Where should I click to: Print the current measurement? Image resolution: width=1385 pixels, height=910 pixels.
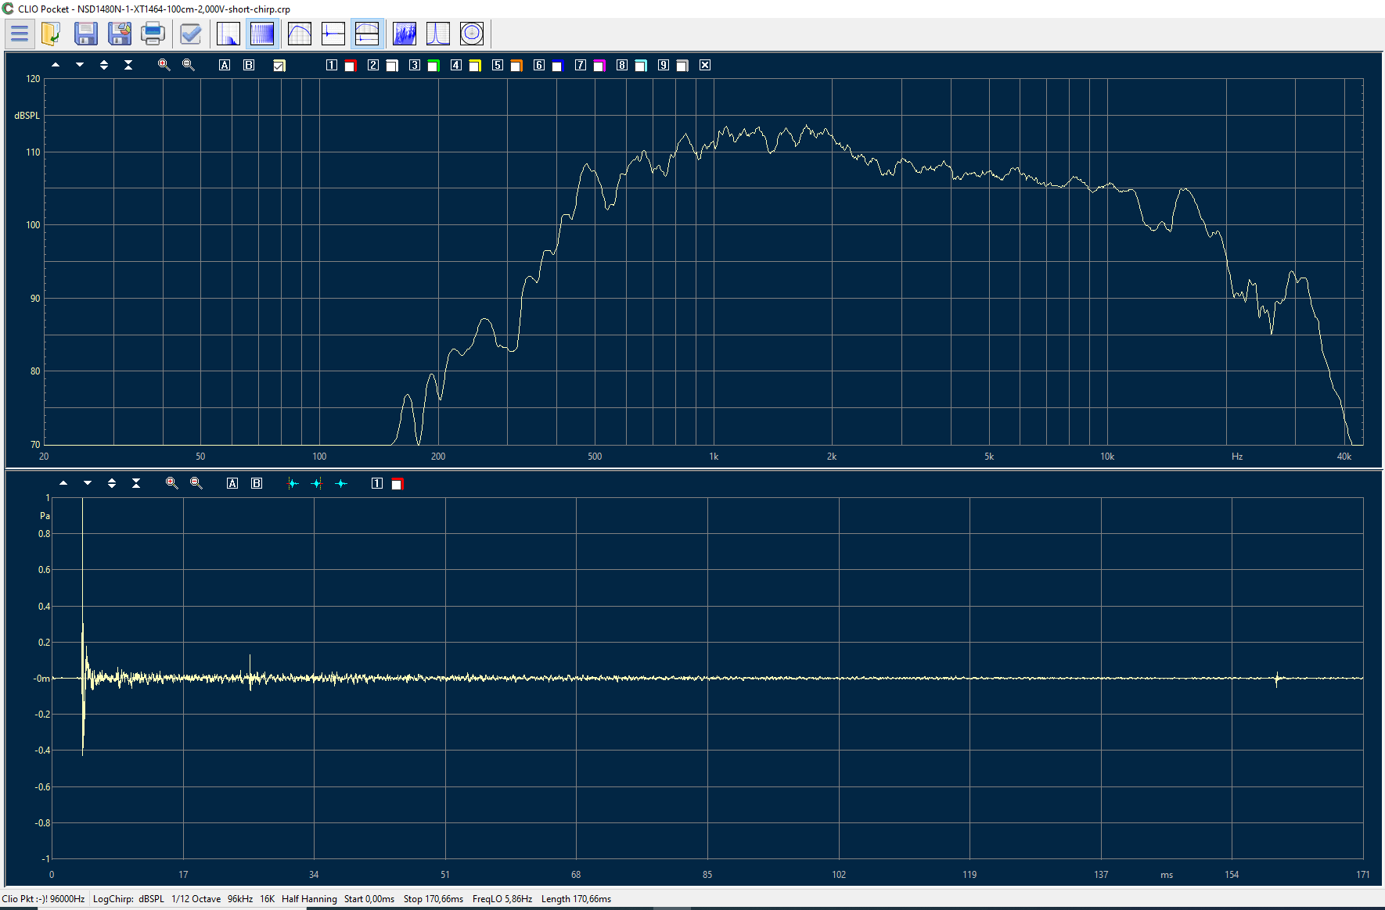[153, 34]
